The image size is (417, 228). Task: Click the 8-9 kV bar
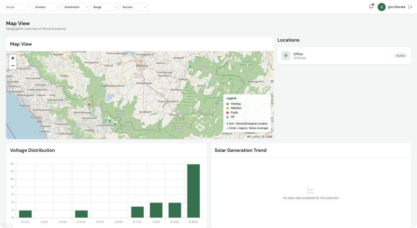tap(175, 210)
